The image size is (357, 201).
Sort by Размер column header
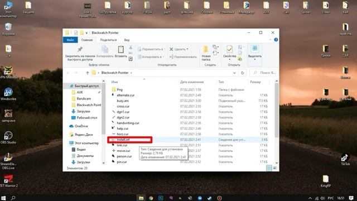click(x=255, y=82)
